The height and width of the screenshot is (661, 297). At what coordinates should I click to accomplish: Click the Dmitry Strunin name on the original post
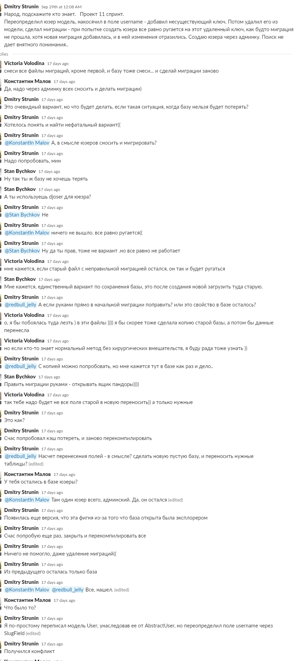point(21,7)
